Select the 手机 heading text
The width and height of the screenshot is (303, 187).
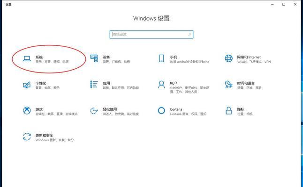tap(174, 57)
